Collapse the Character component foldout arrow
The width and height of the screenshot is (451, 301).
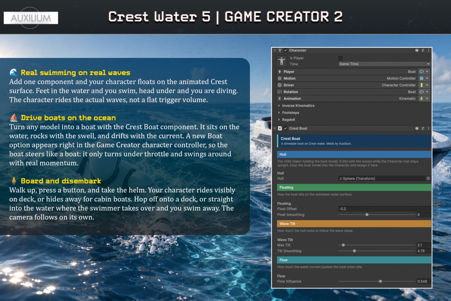coord(275,50)
